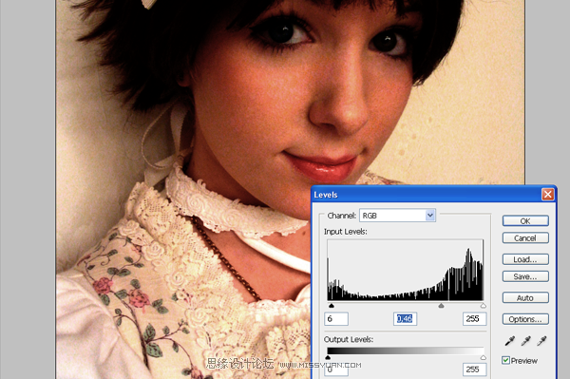
Task: Select the white point eyedropper
Action: (541, 341)
